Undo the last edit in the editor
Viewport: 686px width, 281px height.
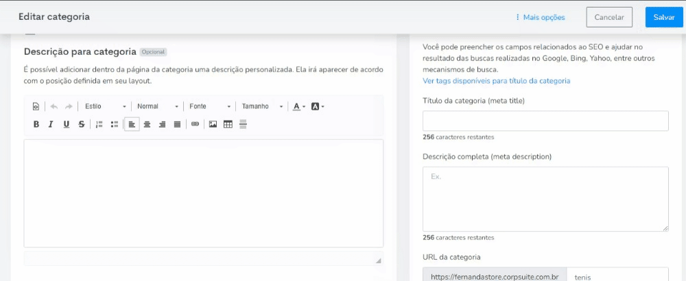[54, 107]
